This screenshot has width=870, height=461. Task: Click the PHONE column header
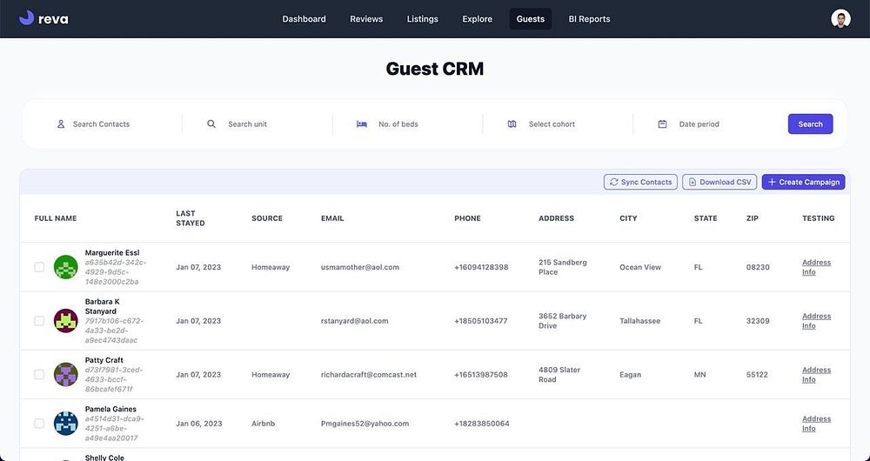tap(467, 218)
